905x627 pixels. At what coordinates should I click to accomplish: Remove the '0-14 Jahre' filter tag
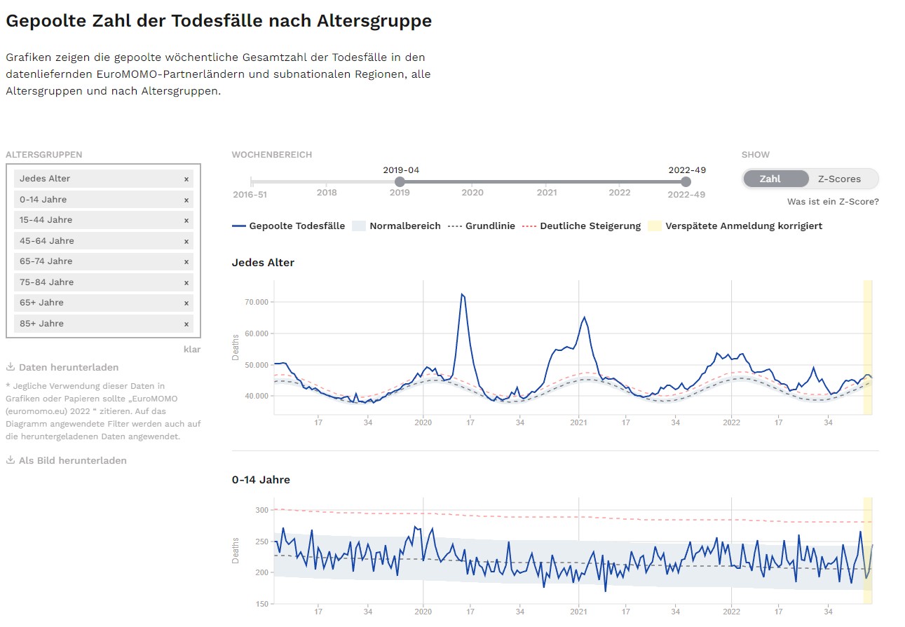pos(186,200)
